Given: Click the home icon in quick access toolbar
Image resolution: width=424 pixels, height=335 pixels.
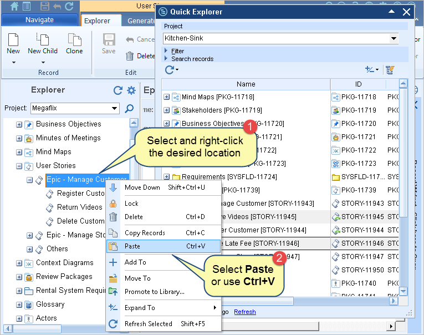Looking at the screenshot, I should coord(14,6).
